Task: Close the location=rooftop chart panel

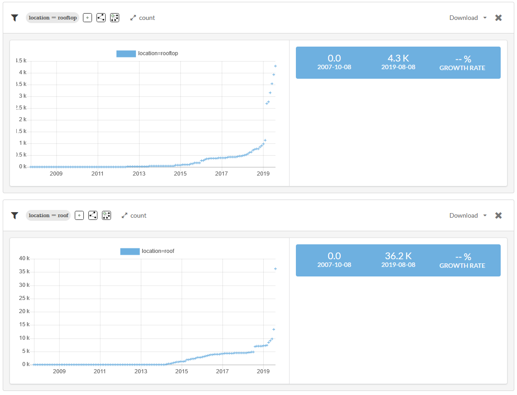Action: pyautogui.click(x=498, y=18)
